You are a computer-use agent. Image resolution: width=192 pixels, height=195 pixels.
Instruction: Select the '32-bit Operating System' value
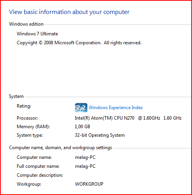click(100, 135)
